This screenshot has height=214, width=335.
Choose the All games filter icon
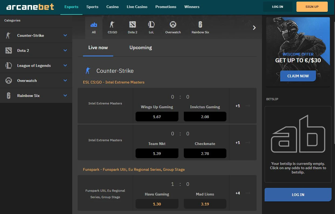pos(94,25)
